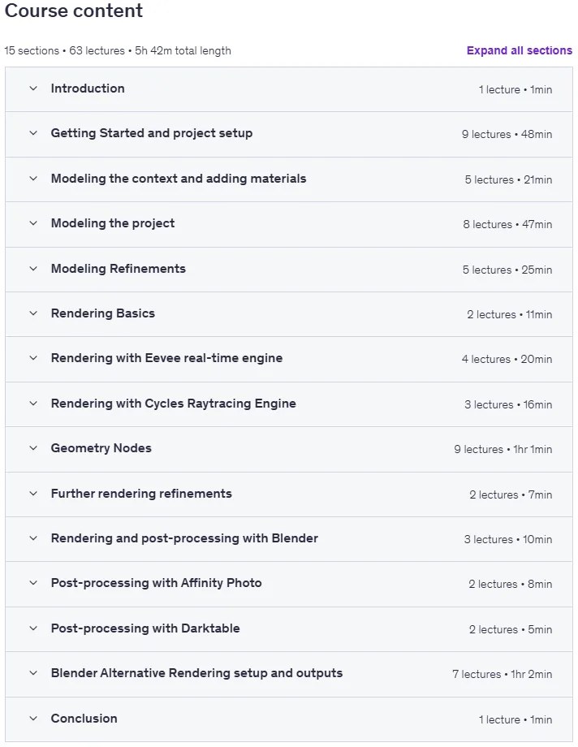The image size is (578, 747).
Task: Expand Rendering with Cycles Raytracing Engine chevron
Action: pyautogui.click(x=33, y=404)
